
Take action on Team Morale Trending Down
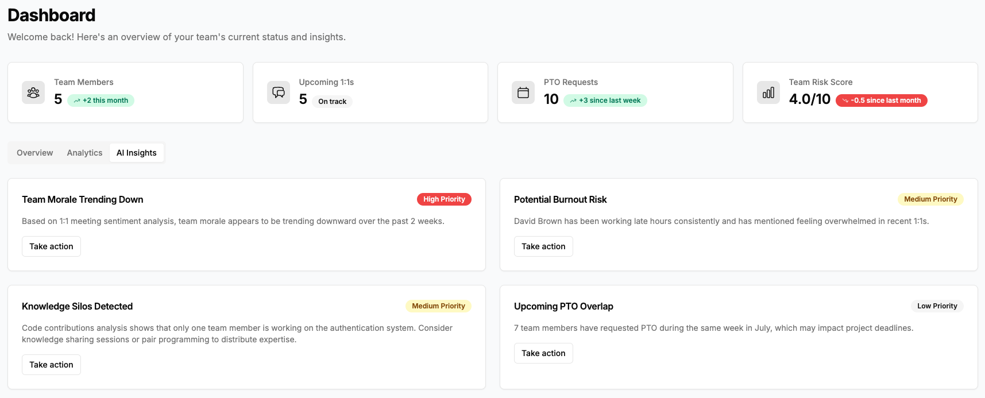coord(51,246)
